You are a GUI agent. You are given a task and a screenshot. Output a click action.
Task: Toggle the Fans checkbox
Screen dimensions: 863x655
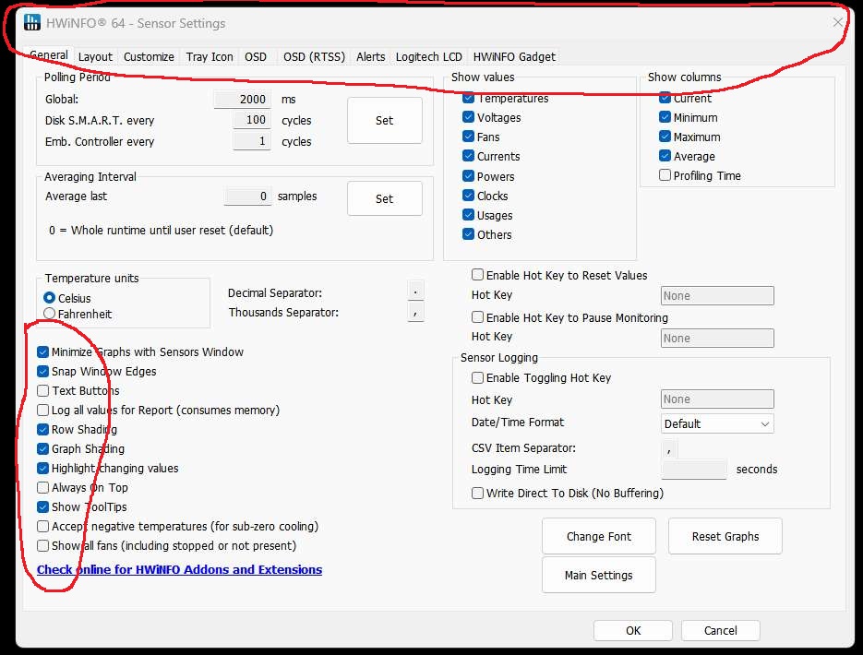(468, 137)
